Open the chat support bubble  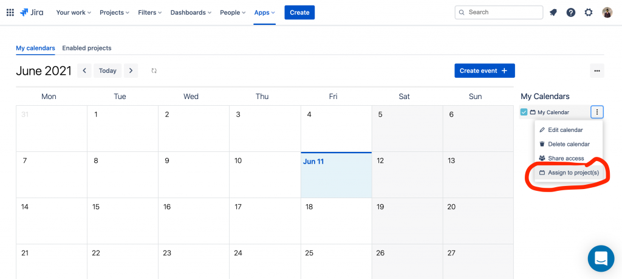click(x=601, y=258)
